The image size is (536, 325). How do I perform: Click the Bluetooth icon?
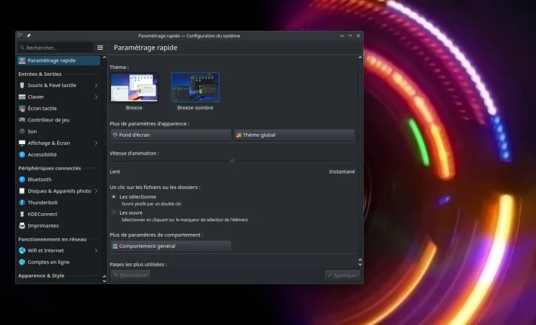pos(22,180)
